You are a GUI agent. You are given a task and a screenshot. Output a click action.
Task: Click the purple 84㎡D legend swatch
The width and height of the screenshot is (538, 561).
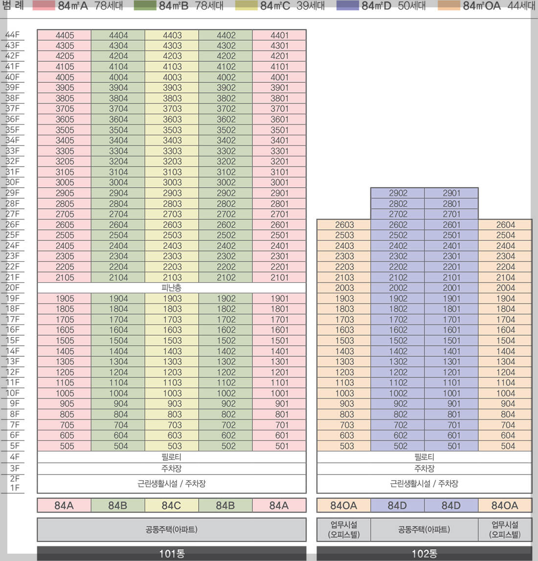tap(348, 5)
